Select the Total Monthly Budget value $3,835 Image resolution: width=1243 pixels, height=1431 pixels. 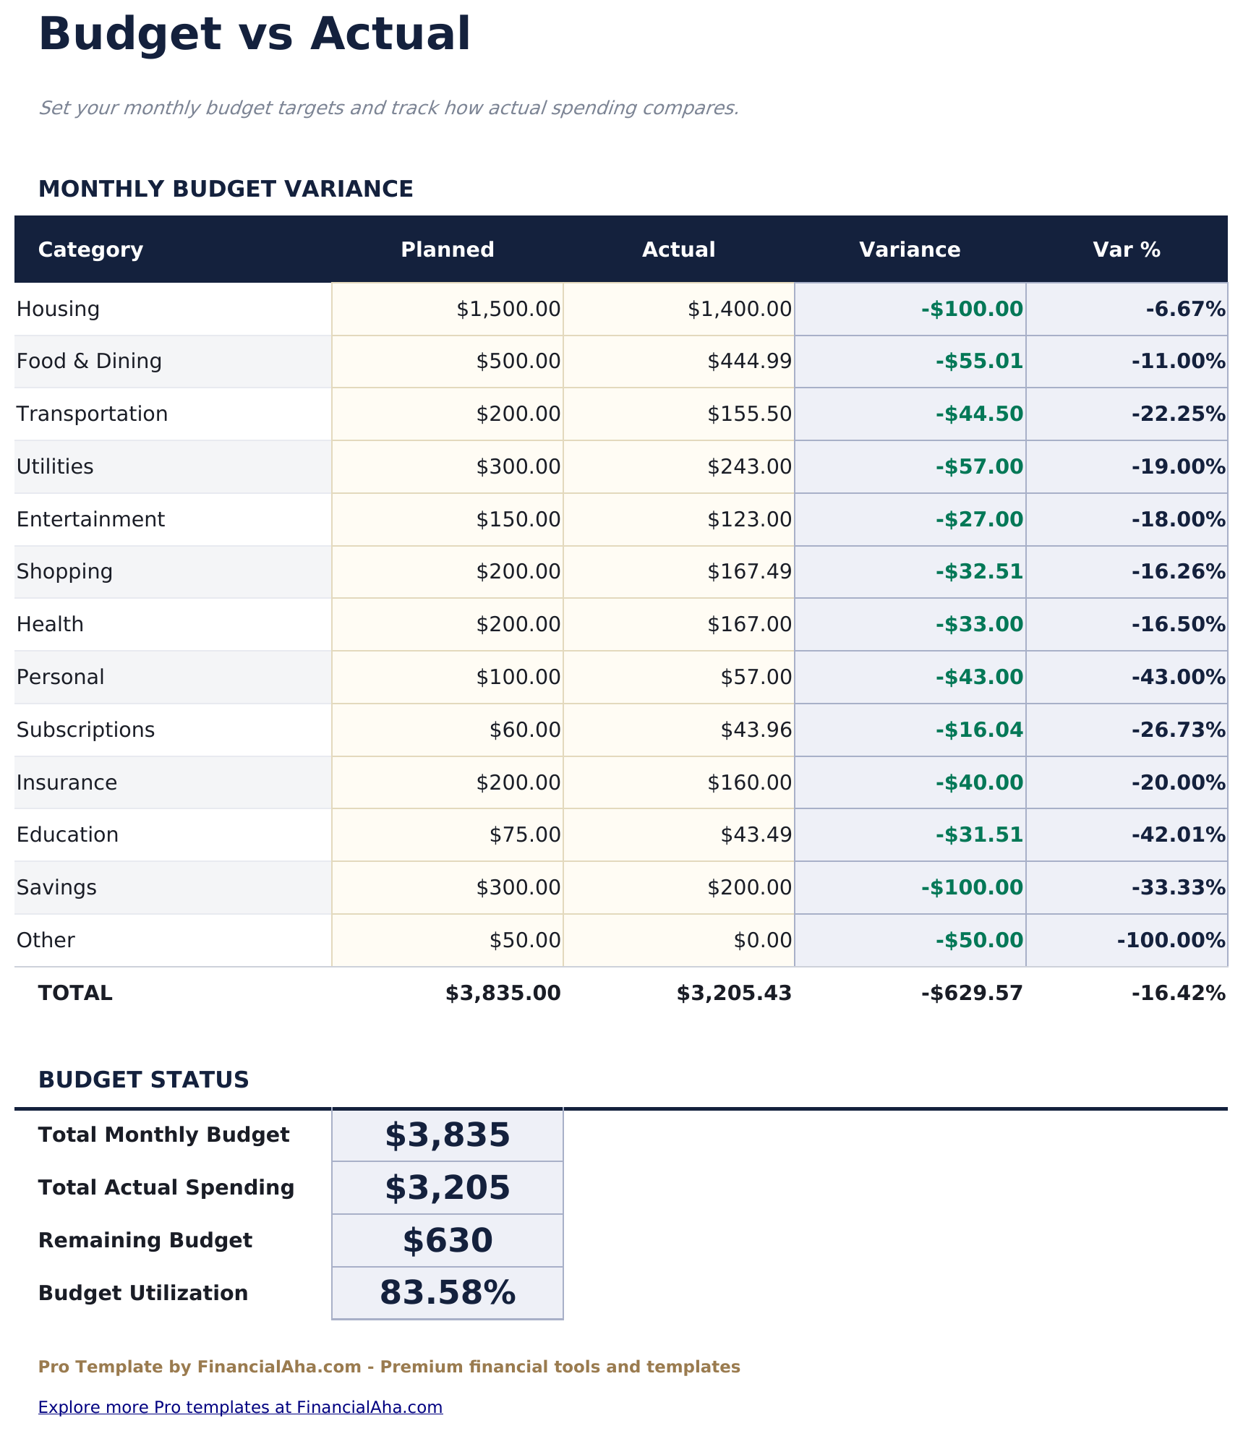pyautogui.click(x=447, y=1135)
